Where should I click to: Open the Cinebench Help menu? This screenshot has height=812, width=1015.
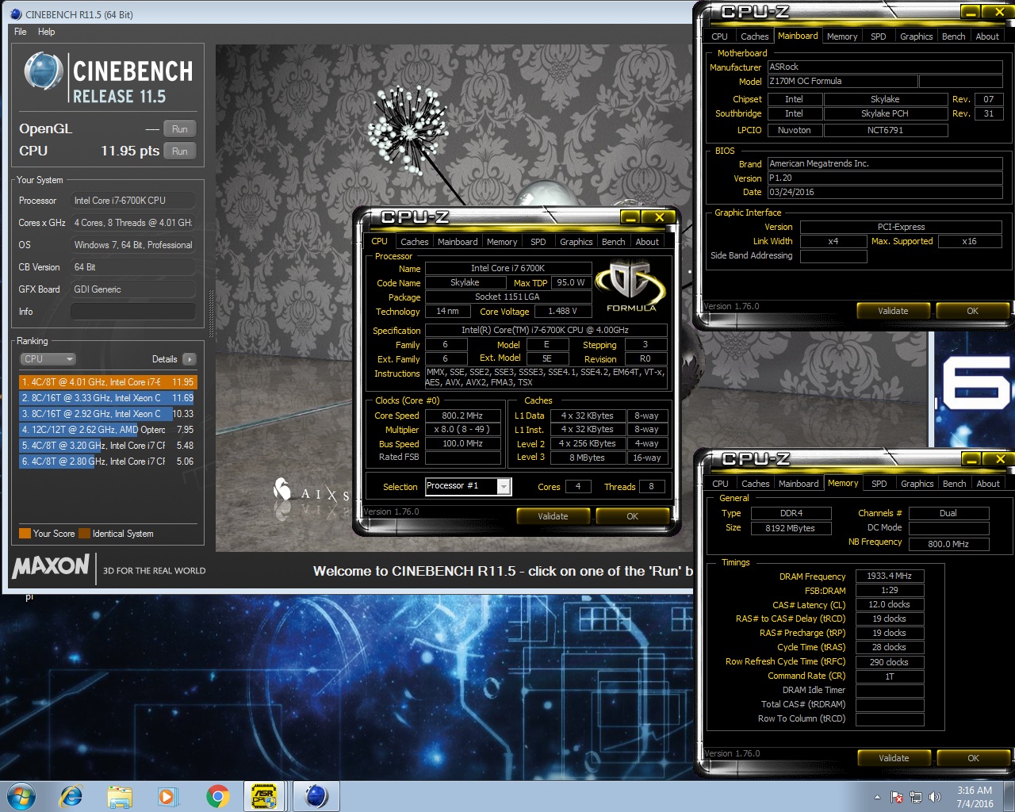coord(47,32)
